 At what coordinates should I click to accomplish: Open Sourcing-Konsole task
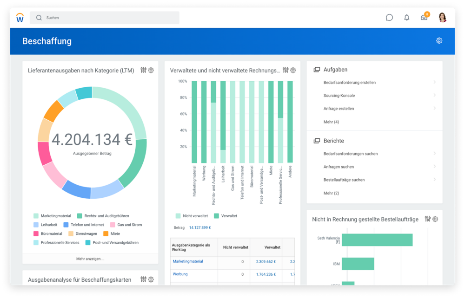click(x=339, y=96)
